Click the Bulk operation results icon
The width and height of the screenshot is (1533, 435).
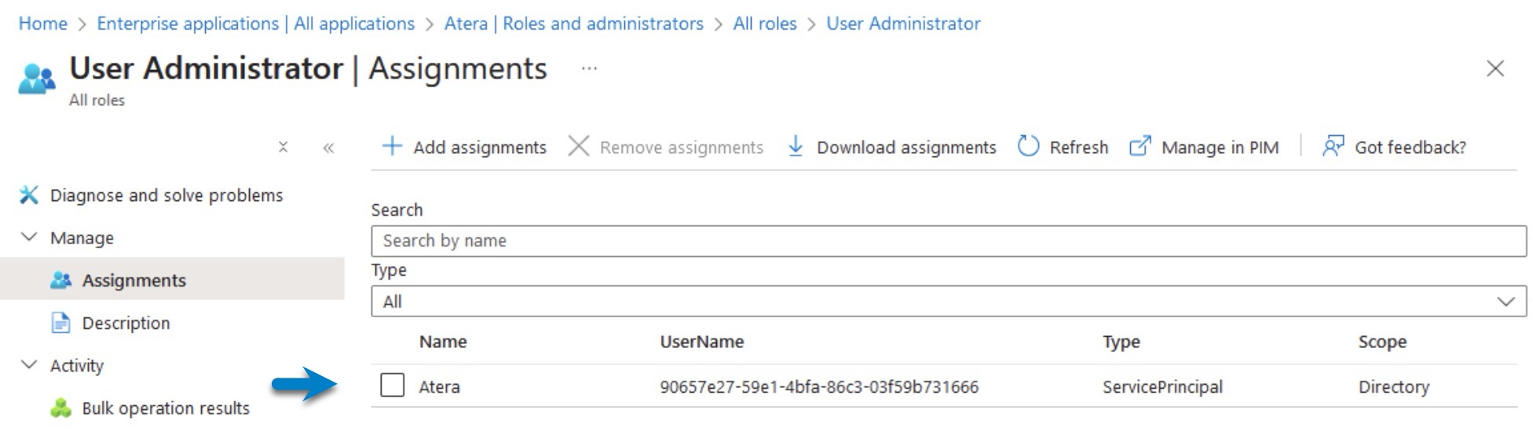[60, 408]
